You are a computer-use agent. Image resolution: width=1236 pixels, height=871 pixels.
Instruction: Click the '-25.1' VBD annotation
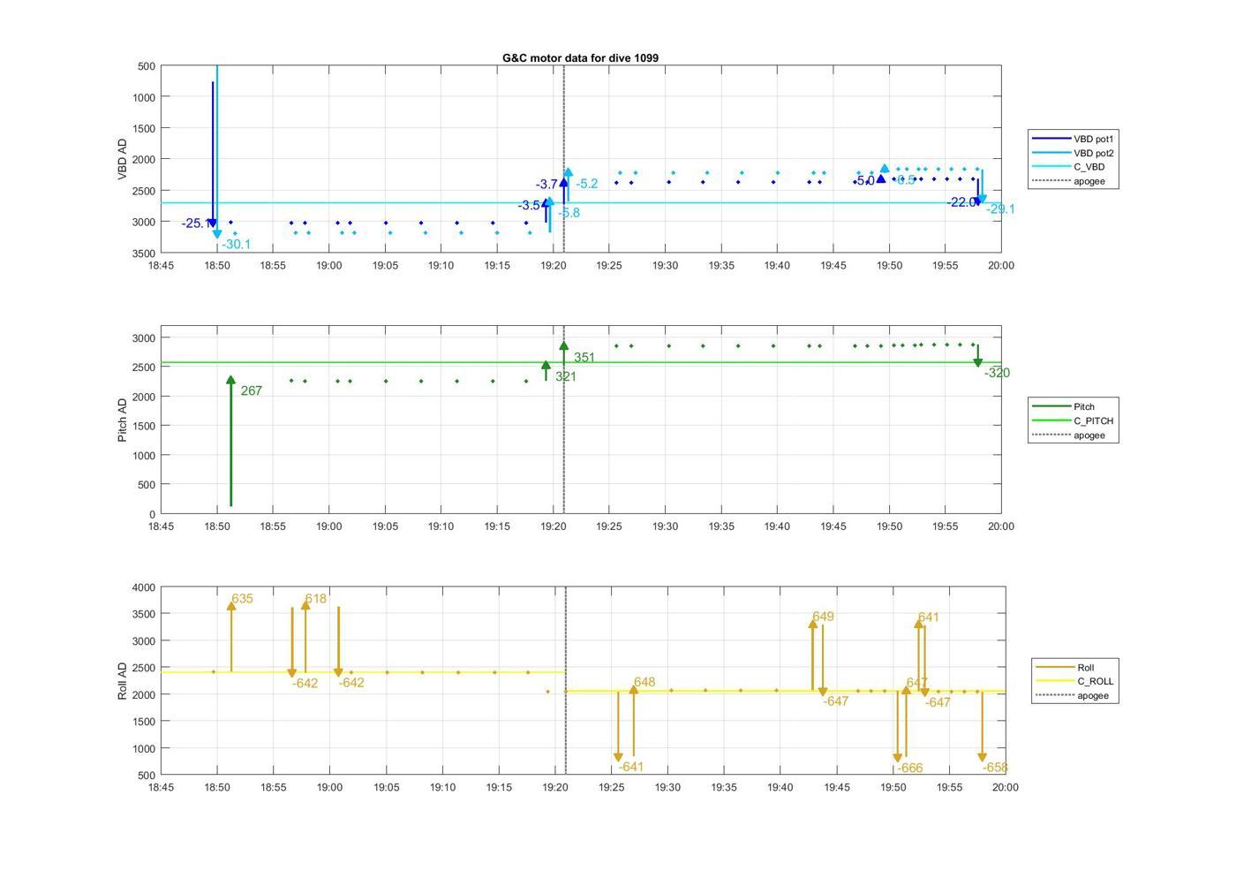point(196,223)
